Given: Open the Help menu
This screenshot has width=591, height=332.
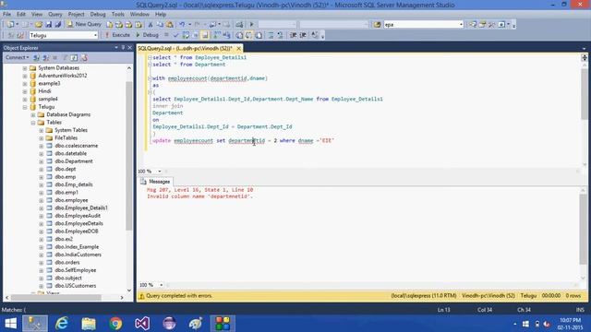Looking at the screenshot, I should [x=161, y=14].
